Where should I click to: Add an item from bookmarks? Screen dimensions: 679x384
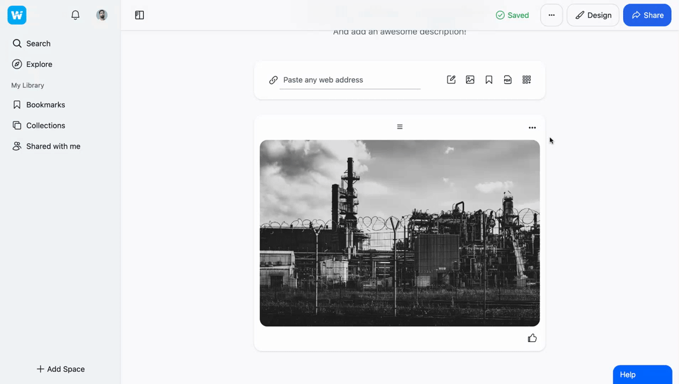click(489, 80)
